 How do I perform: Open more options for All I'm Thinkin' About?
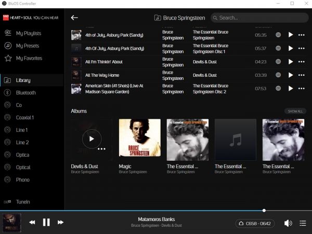(x=301, y=62)
